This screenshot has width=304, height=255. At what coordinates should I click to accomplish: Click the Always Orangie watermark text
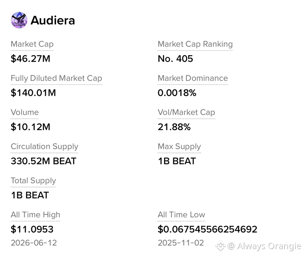265,246
